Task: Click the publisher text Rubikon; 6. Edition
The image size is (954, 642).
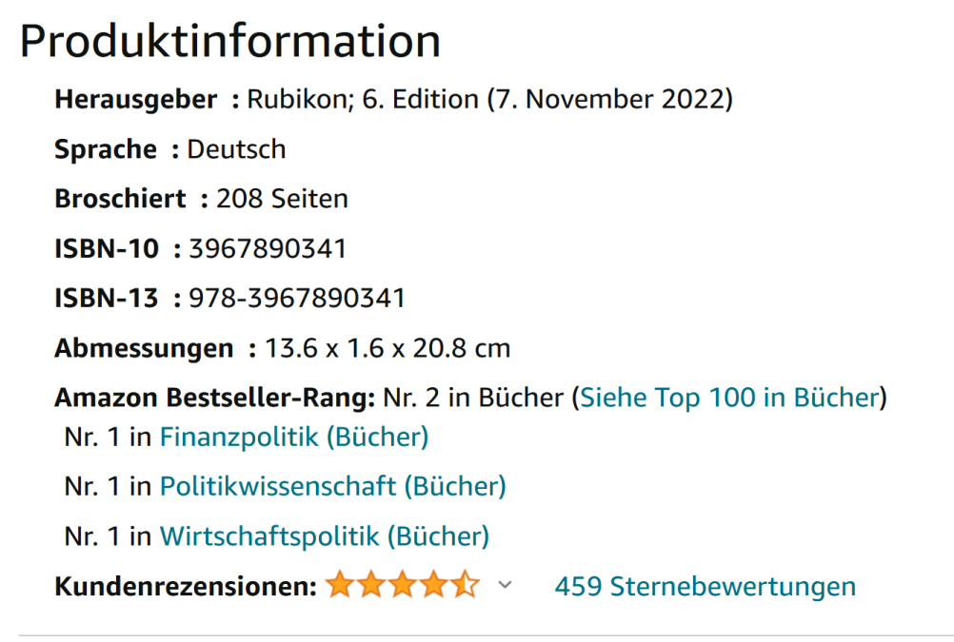Action: point(363,99)
